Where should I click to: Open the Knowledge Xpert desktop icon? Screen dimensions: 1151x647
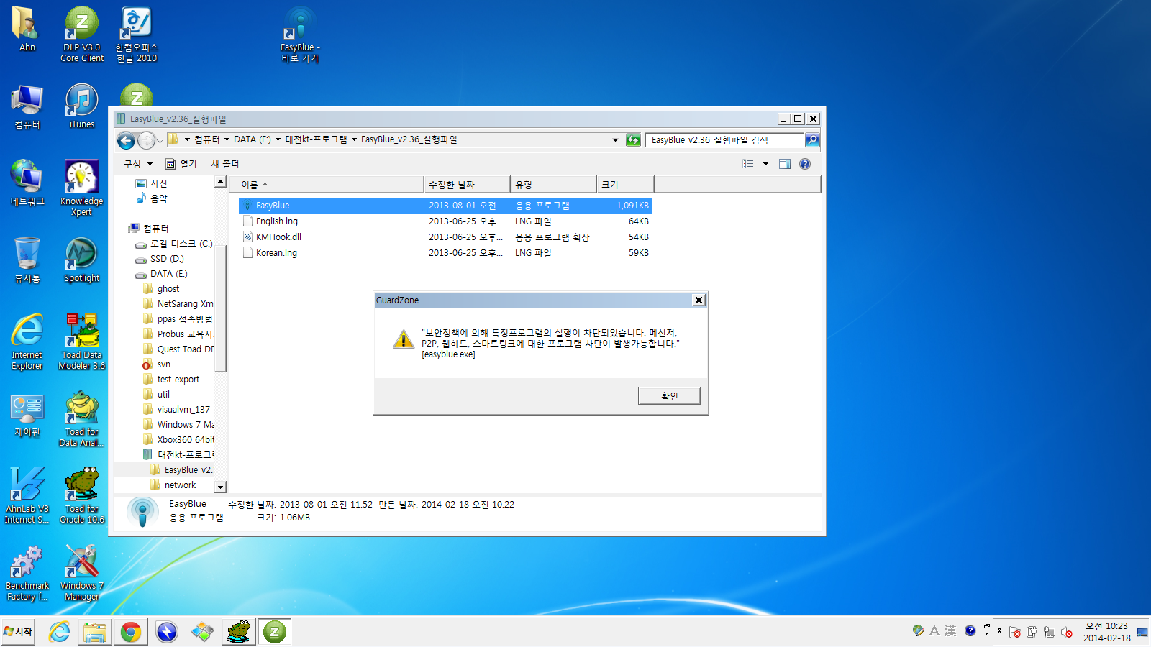click(82, 188)
